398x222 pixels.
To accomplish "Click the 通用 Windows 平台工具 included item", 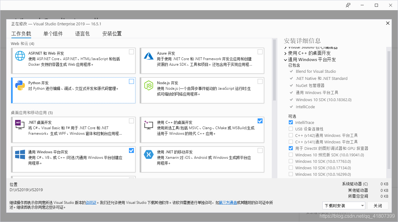I will (317, 92).
